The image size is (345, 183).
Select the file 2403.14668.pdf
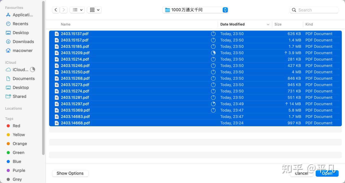75,123
